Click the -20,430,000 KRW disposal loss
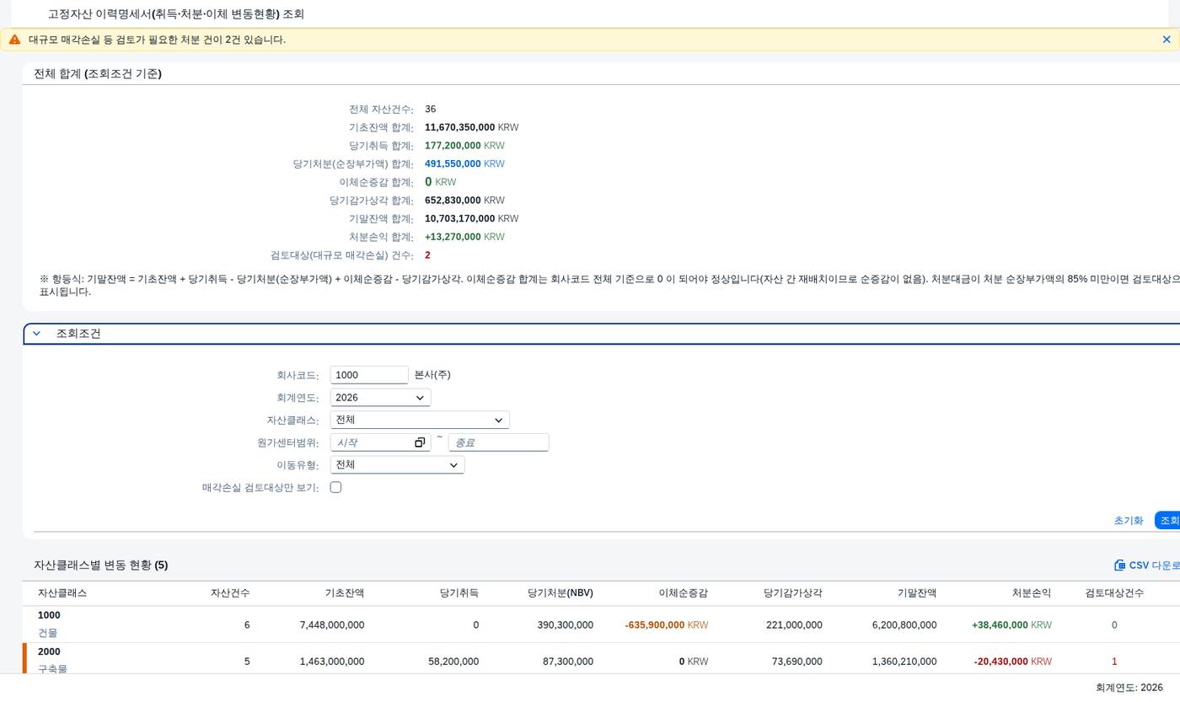This screenshot has width=1180, height=702. coord(1013,662)
